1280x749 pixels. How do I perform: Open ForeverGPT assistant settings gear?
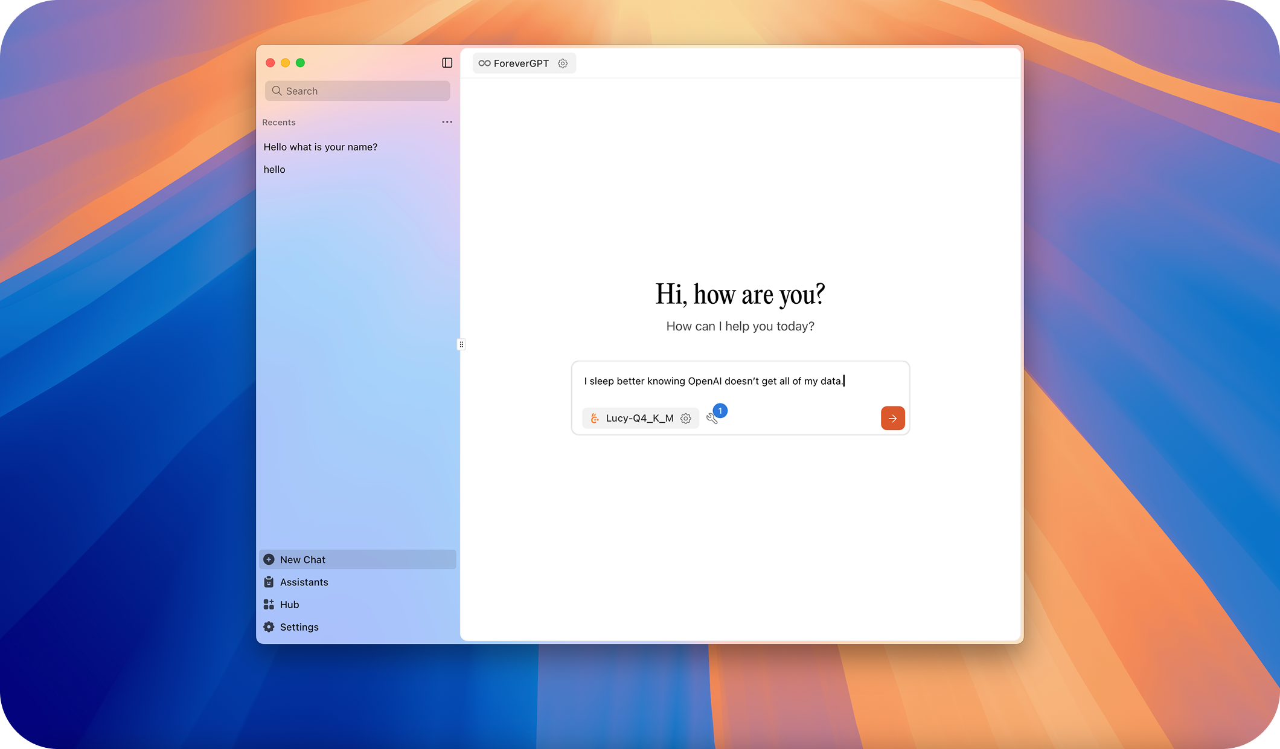(563, 63)
